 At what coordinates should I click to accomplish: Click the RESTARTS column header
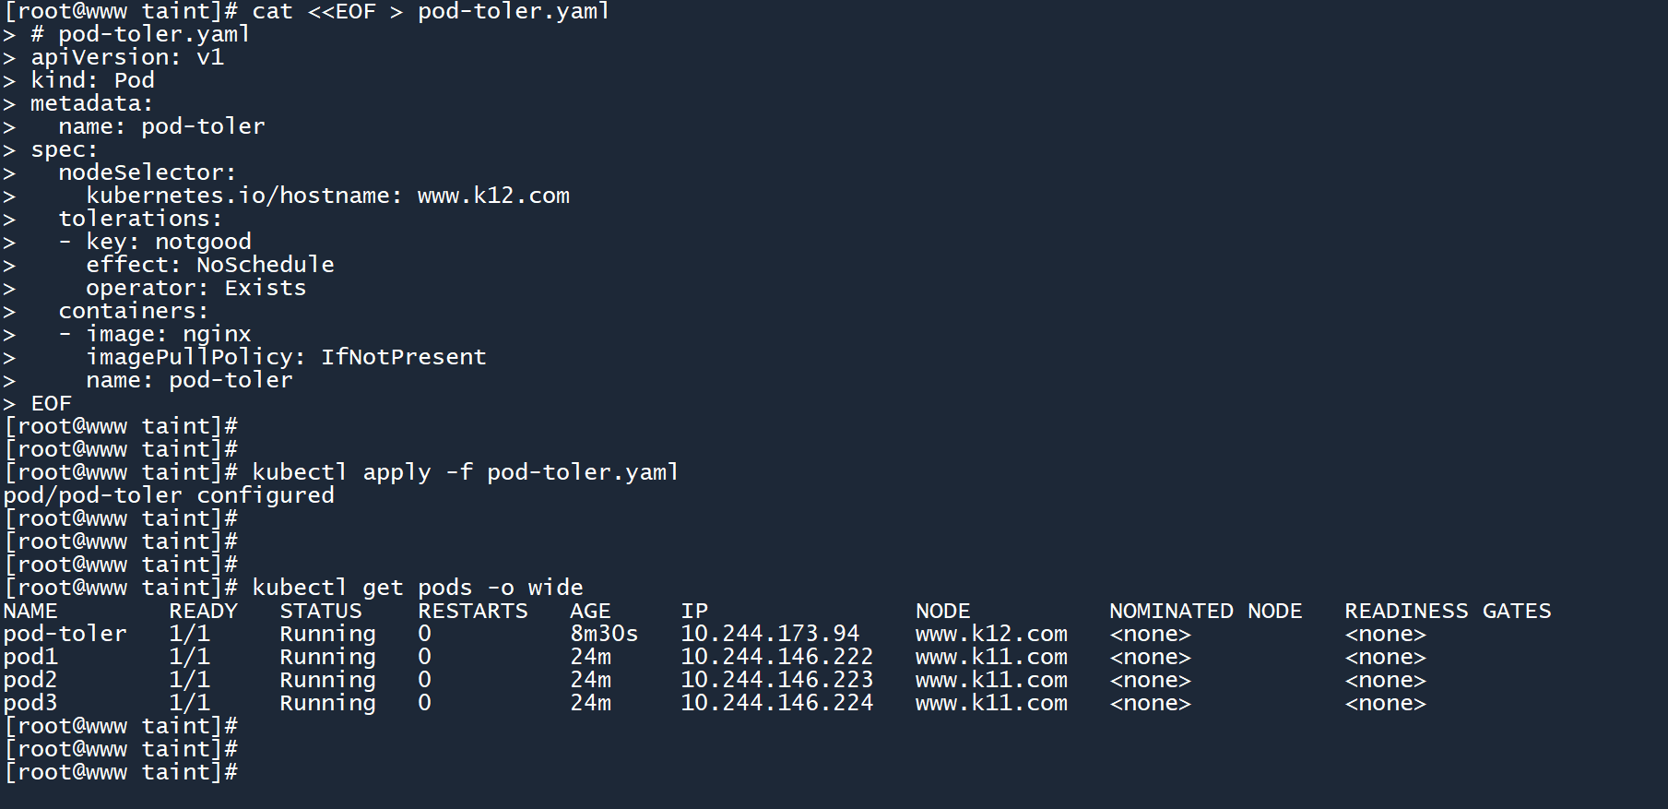[473, 612]
